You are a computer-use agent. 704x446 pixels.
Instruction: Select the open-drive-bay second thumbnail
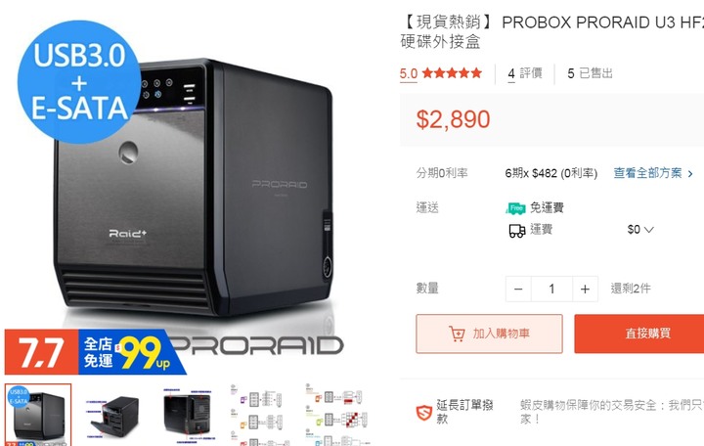point(112,415)
